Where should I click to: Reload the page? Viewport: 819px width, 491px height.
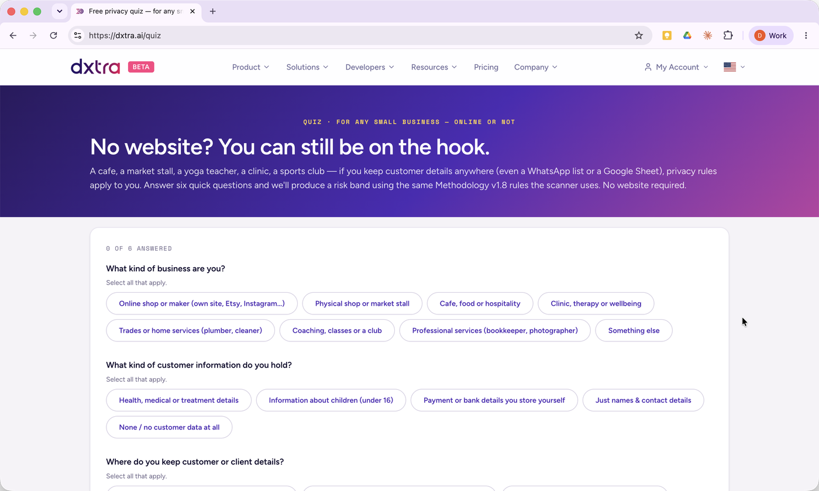click(53, 36)
